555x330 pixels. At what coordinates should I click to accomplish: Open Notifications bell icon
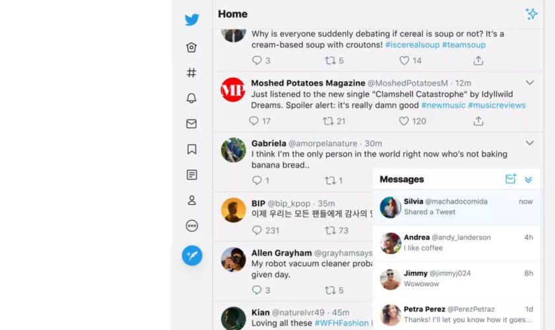(192, 98)
